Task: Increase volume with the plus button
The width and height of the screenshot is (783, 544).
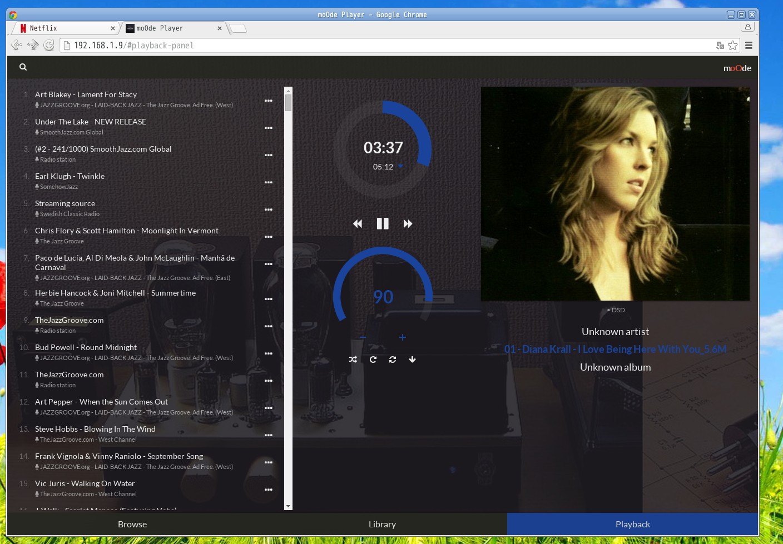Action: 403,337
